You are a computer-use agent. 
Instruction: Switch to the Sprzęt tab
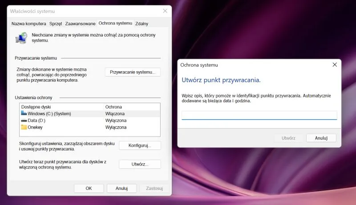coord(56,24)
